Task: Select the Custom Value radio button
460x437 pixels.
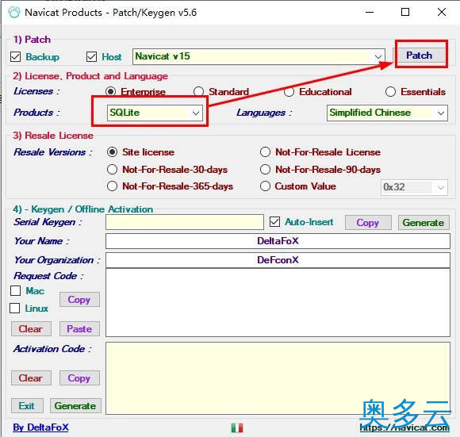Action: point(265,186)
